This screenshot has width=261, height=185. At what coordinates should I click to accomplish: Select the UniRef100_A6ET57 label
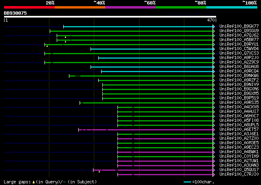tap(239, 130)
